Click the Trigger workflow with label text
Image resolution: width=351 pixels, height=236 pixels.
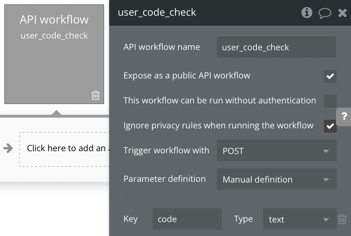coord(166,150)
